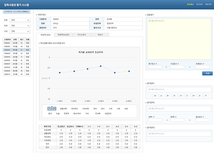Screen dimensions: 214x153
Task: Select the 수학과학 chart filter
Action: coord(86,109)
